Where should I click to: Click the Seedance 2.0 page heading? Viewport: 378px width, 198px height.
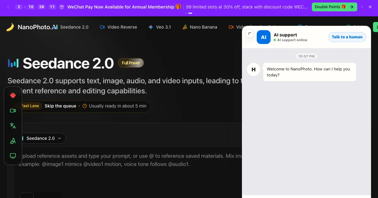(68, 63)
